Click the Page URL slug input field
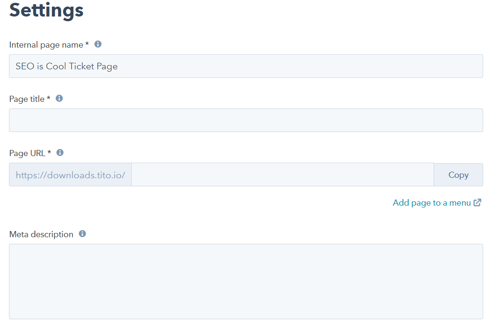494x332 pixels. tap(283, 174)
